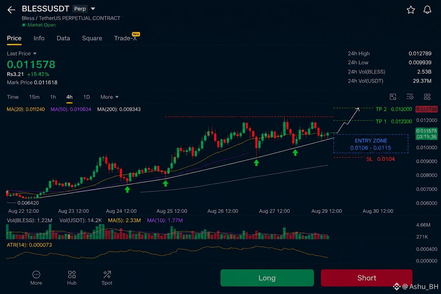
Task: Click the green Long button
Action: (x=267, y=278)
